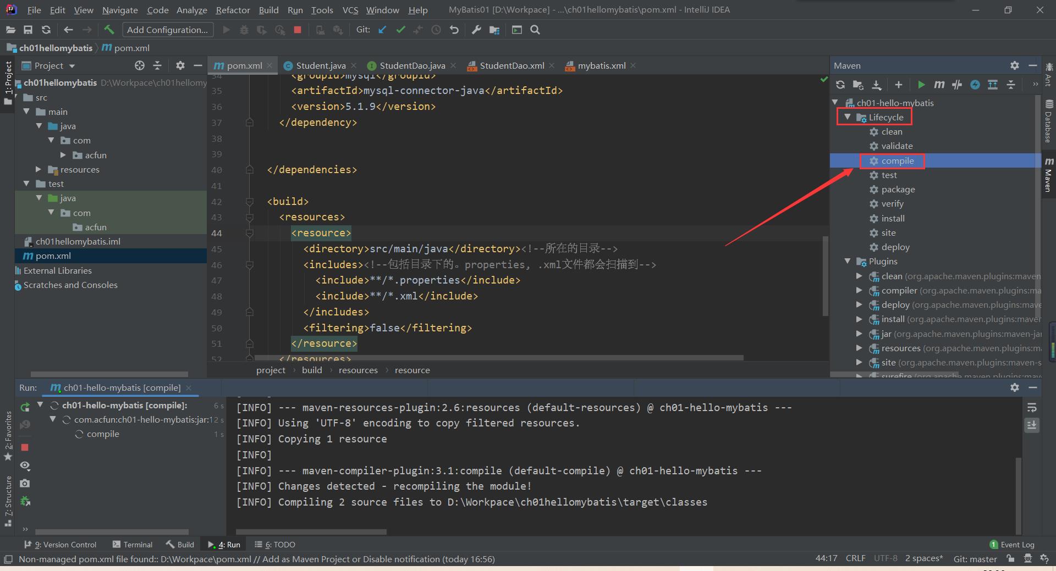
Task: Collapse the Plugins node in Maven
Action: click(x=848, y=262)
